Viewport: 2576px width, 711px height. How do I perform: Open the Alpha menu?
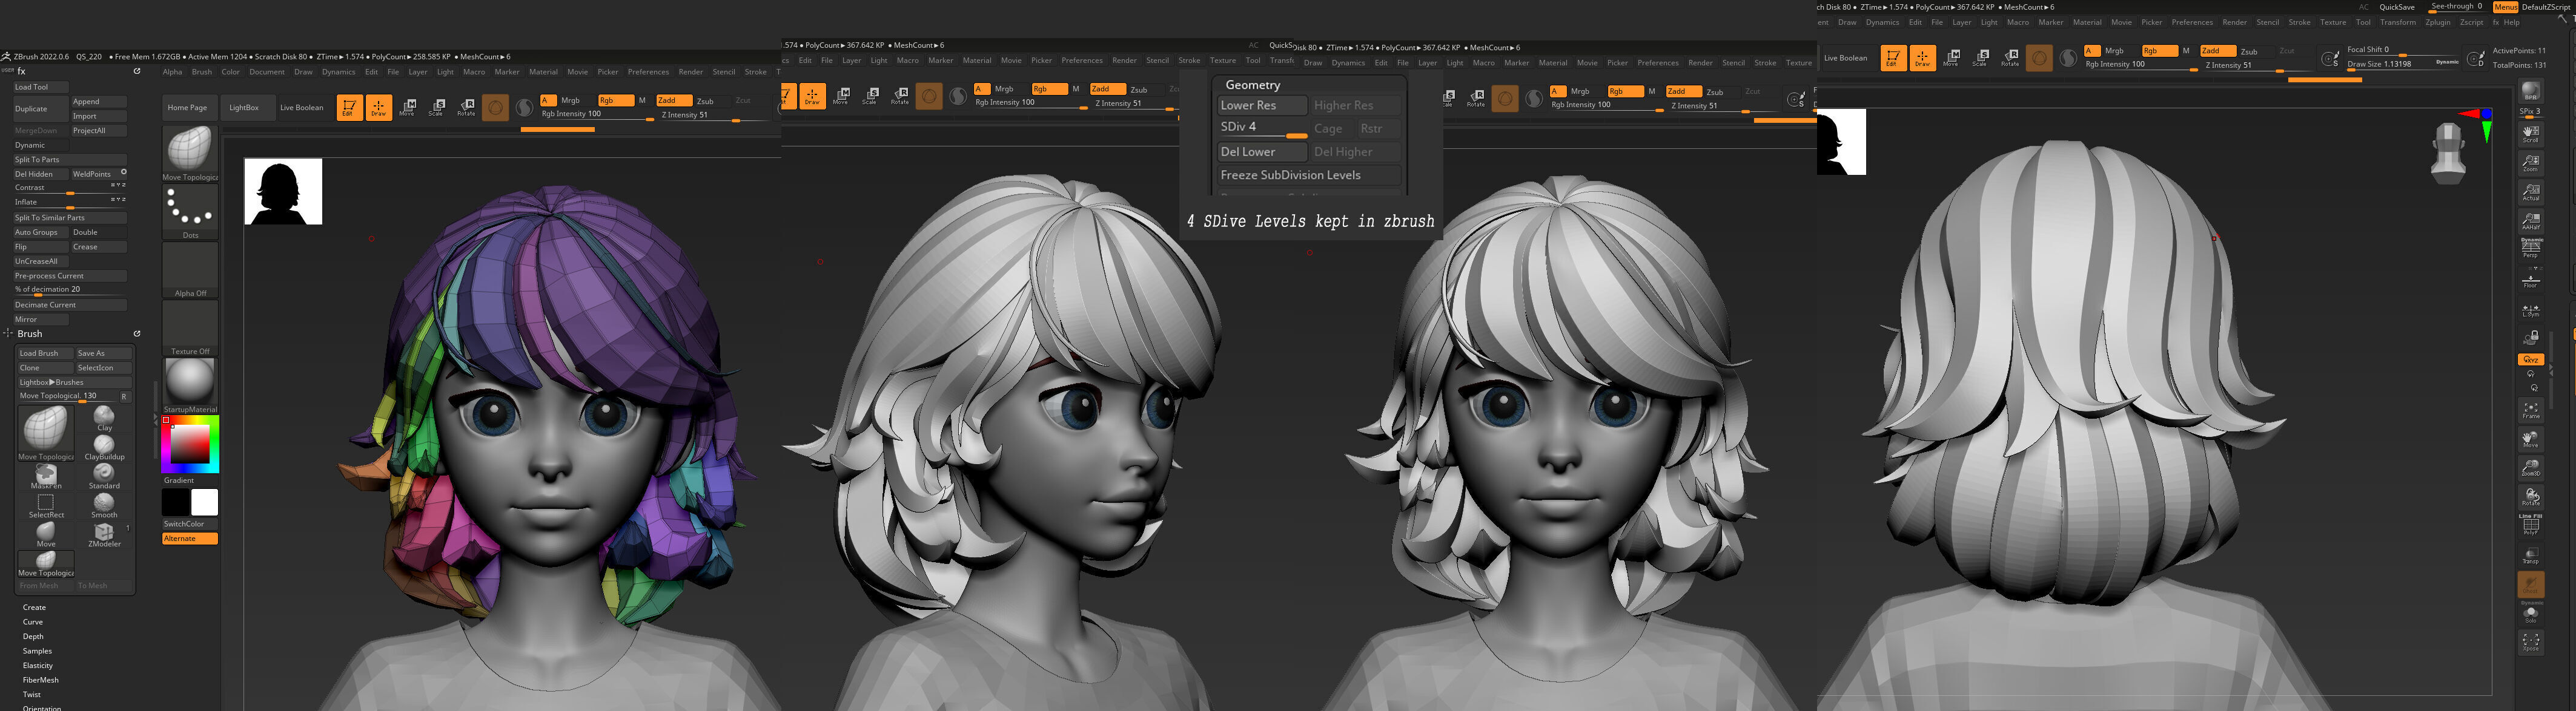tap(172, 72)
